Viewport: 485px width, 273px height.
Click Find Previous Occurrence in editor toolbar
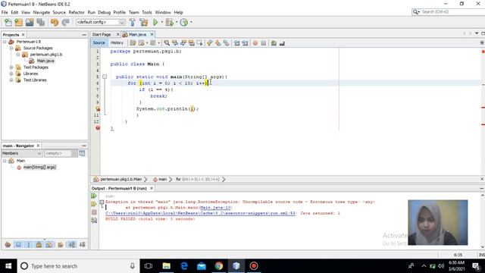[x=175, y=43]
